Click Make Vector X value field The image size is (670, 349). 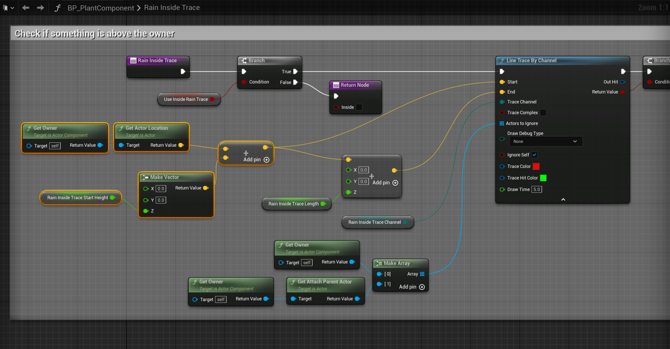(161, 189)
